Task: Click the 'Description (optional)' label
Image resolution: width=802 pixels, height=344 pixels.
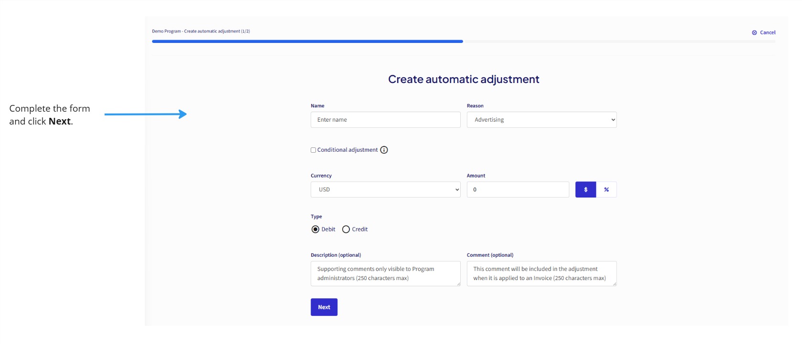Action: [x=336, y=255]
